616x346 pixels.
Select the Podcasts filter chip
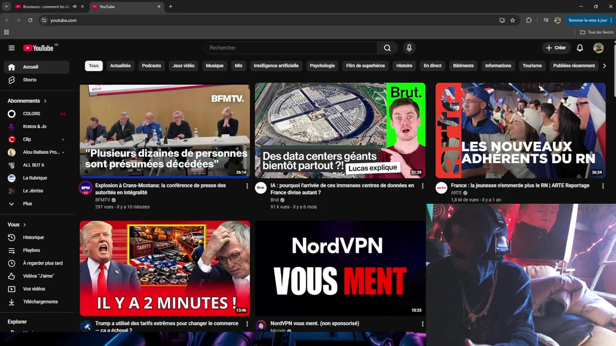click(152, 66)
